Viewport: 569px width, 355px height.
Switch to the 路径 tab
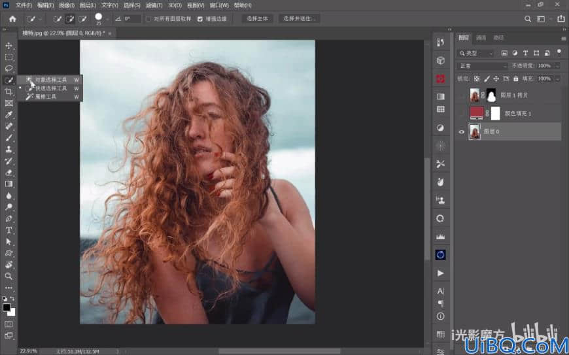pos(498,38)
